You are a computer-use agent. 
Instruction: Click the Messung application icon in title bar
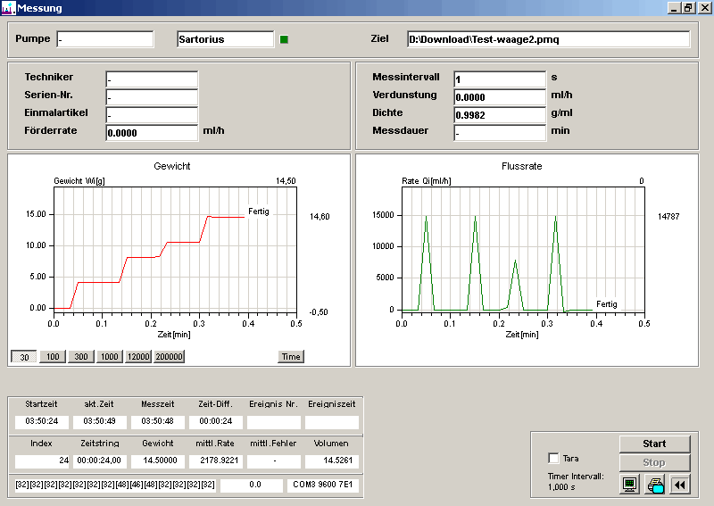pos(8,8)
